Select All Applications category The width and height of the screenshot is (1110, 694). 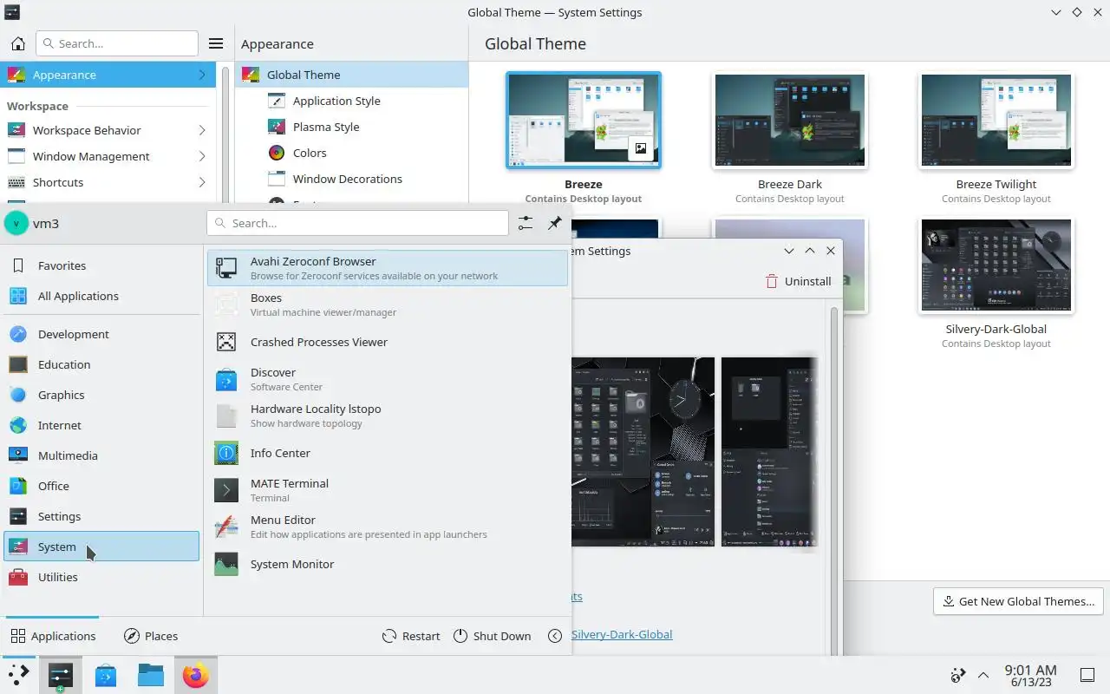101,296
